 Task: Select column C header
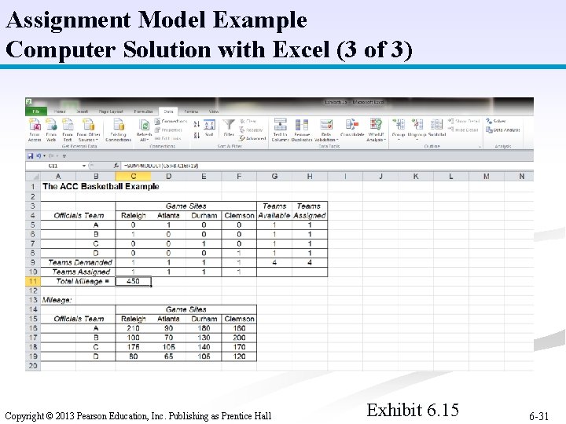coord(133,177)
